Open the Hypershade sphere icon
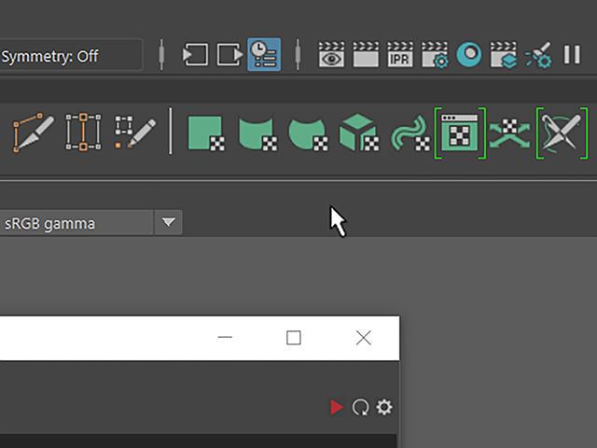This screenshot has height=448, width=597. 468,55
